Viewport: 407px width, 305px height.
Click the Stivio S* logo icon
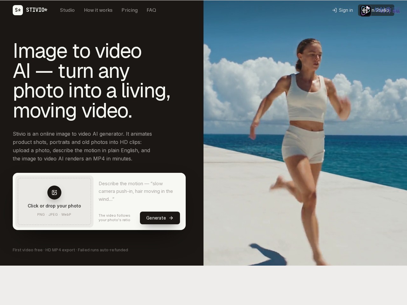coord(18,10)
